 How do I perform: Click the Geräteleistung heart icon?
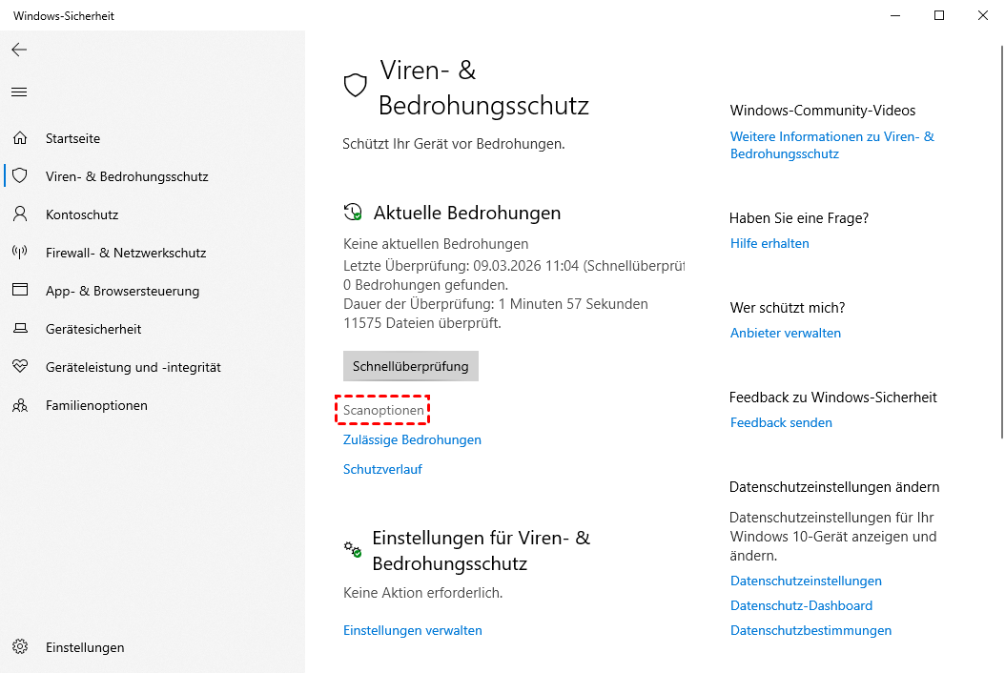19,367
